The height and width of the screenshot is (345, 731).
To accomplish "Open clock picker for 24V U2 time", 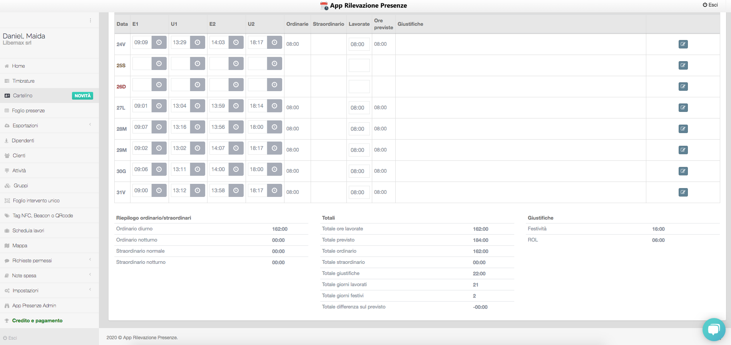I will pyautogui.click(x=274, y=42).
